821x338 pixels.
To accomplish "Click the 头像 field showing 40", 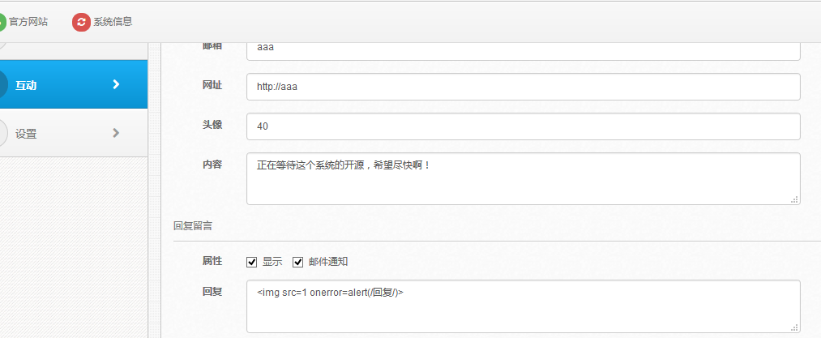I will pyautogui.click(x=523, y=126).
